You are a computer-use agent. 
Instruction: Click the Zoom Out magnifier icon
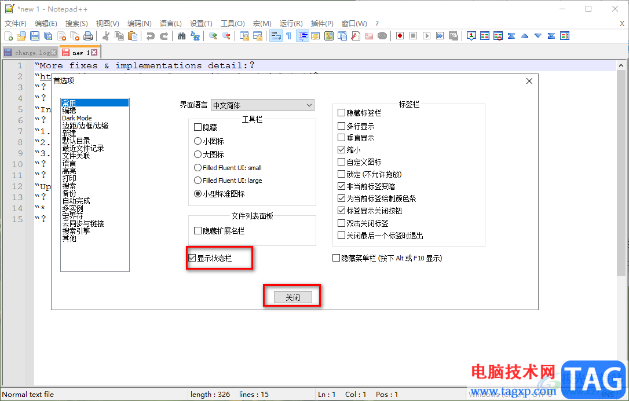[226, 36]
